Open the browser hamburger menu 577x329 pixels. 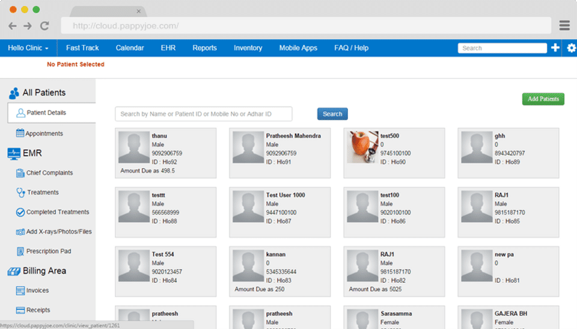564,25
